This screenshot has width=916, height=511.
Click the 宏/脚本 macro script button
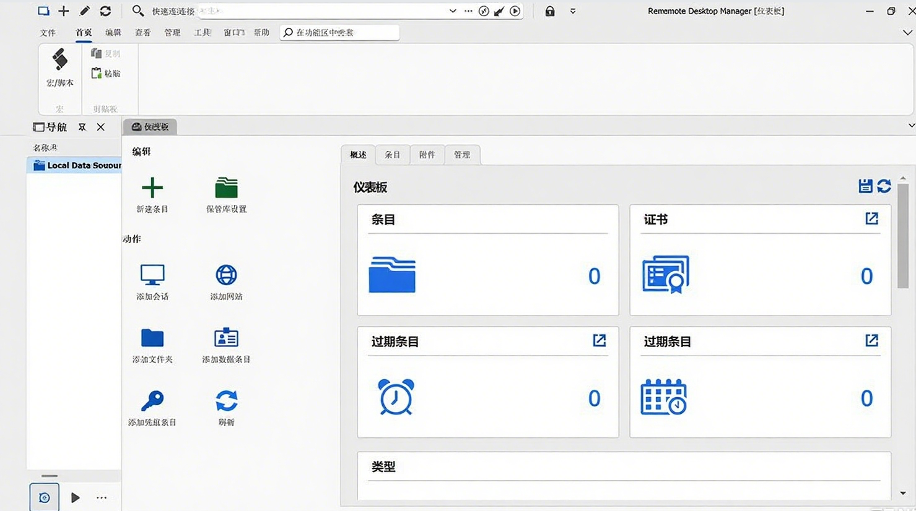pos(59,68)
